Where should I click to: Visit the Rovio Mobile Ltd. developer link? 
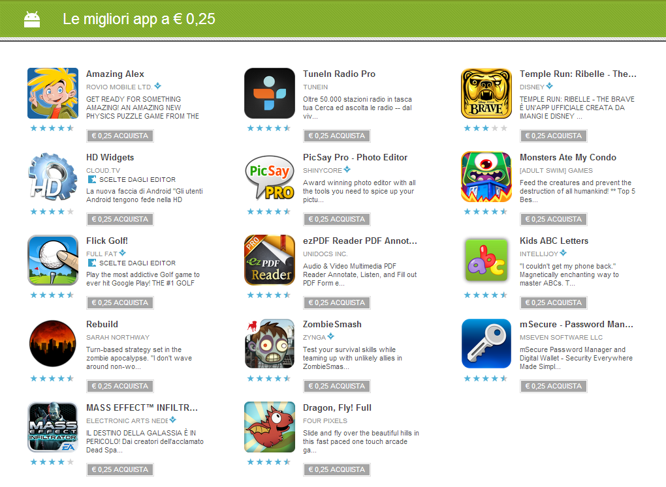click(119, 87)
